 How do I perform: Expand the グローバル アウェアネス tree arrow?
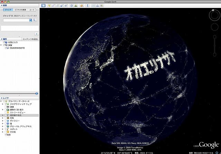(x=3, y=126)
